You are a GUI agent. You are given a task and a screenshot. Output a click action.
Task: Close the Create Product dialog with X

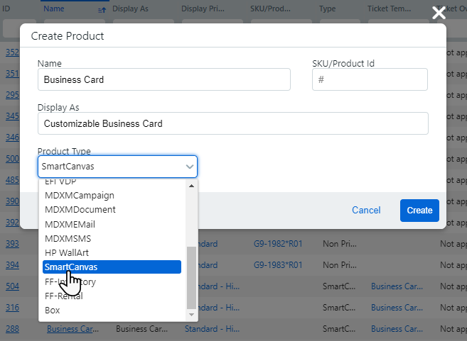(x=439, y=12)
